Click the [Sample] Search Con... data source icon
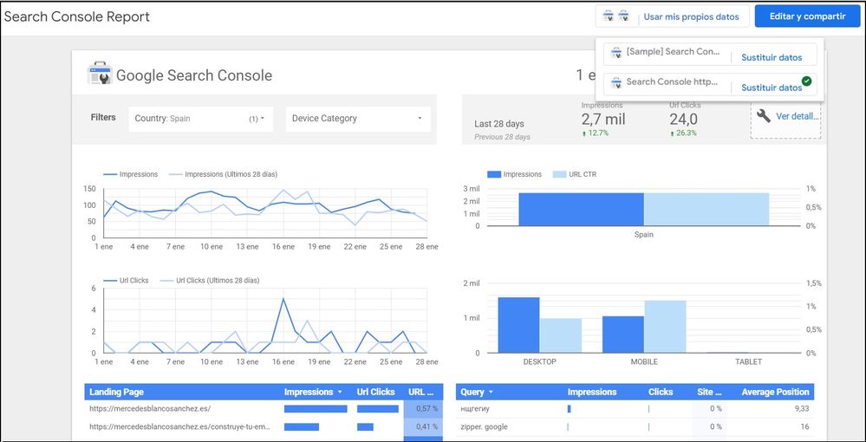 pos(616,53)
